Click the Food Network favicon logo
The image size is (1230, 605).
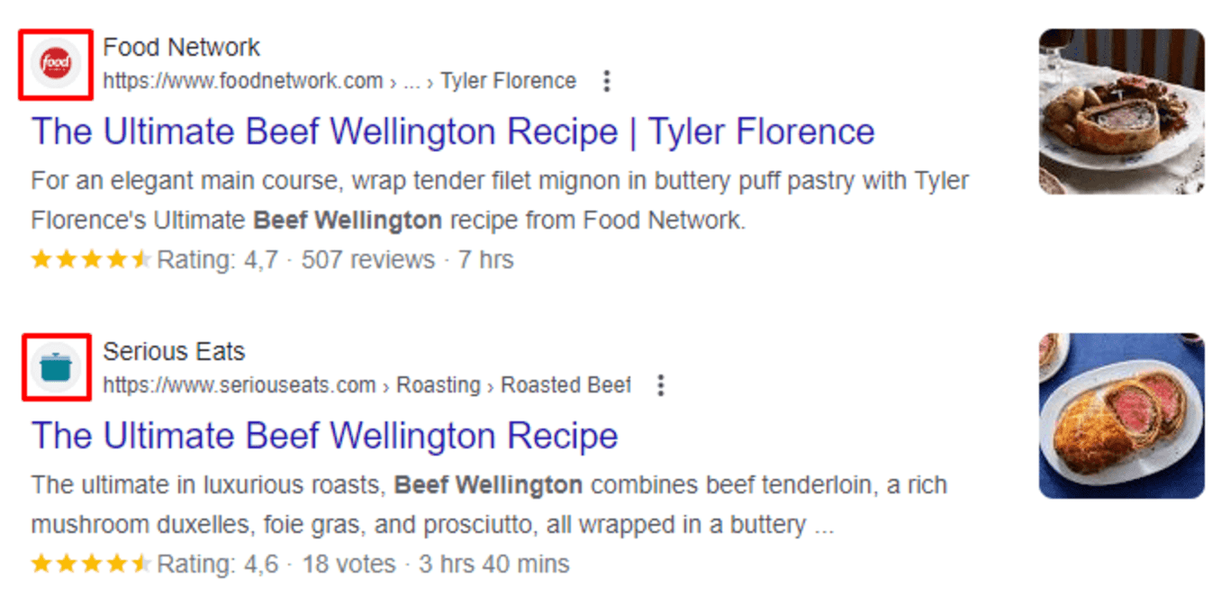pos(56,64)
